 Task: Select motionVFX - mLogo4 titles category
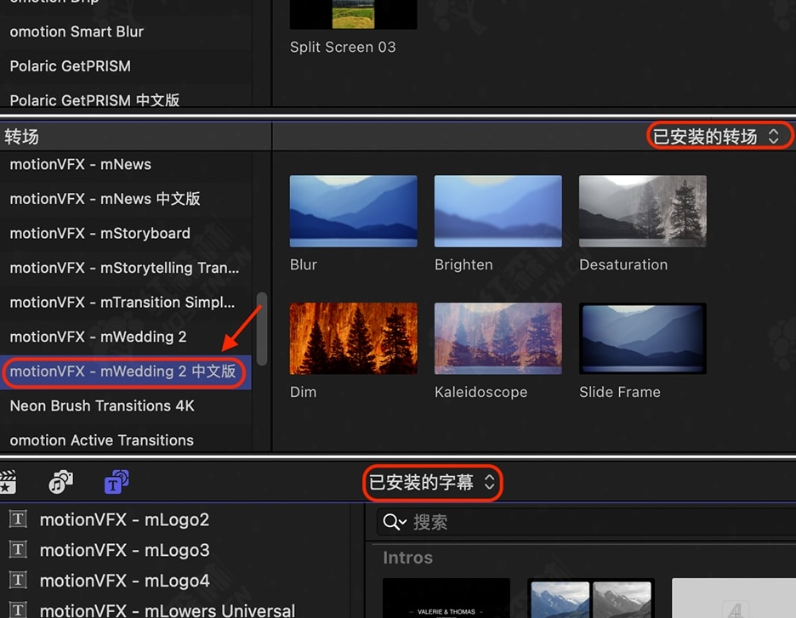[124, 581]
